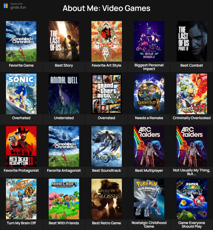Open the Animal Well cover
This screenshot has height=230, width=213.
[64, 94]
